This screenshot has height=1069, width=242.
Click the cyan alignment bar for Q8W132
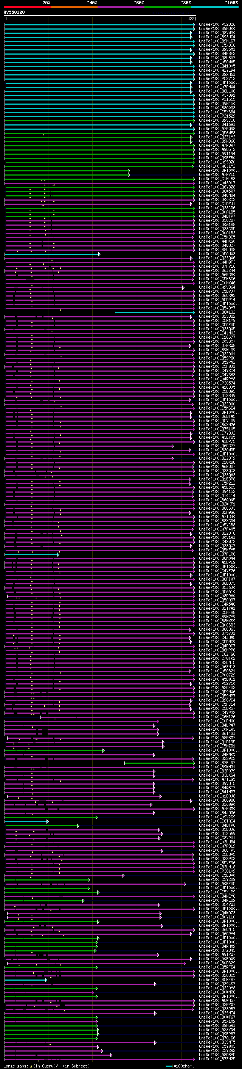pos(155,312)
